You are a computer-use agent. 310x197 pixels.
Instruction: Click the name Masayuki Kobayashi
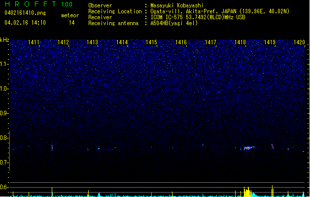[177, 5]
